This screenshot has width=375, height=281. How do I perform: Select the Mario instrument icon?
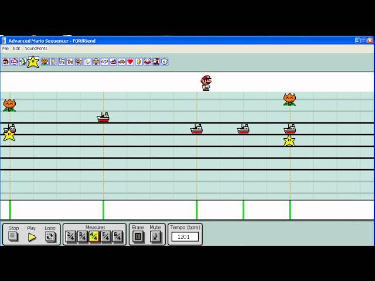point(6,61)
